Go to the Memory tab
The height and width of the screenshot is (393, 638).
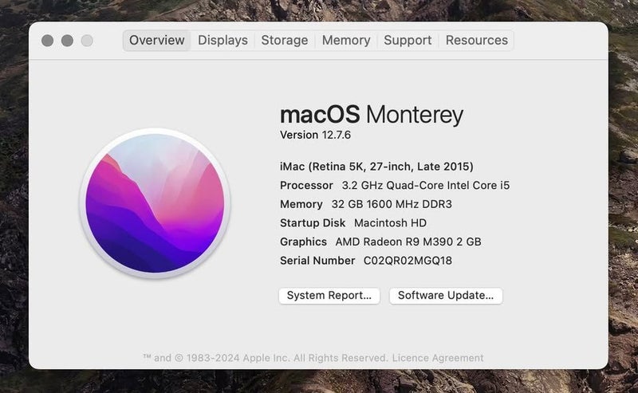346,41
